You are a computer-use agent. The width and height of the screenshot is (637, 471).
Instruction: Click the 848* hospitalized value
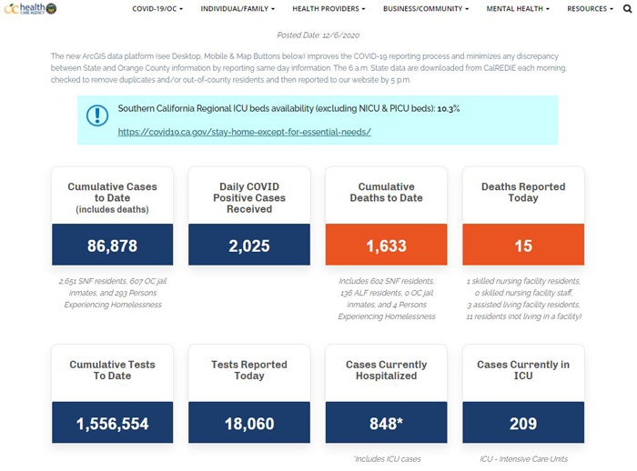point(387,423)
